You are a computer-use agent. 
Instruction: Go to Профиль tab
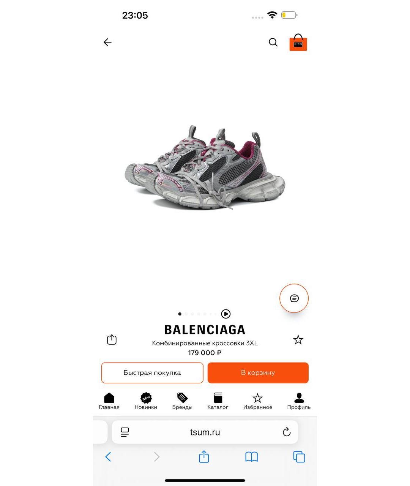(299, 401)
